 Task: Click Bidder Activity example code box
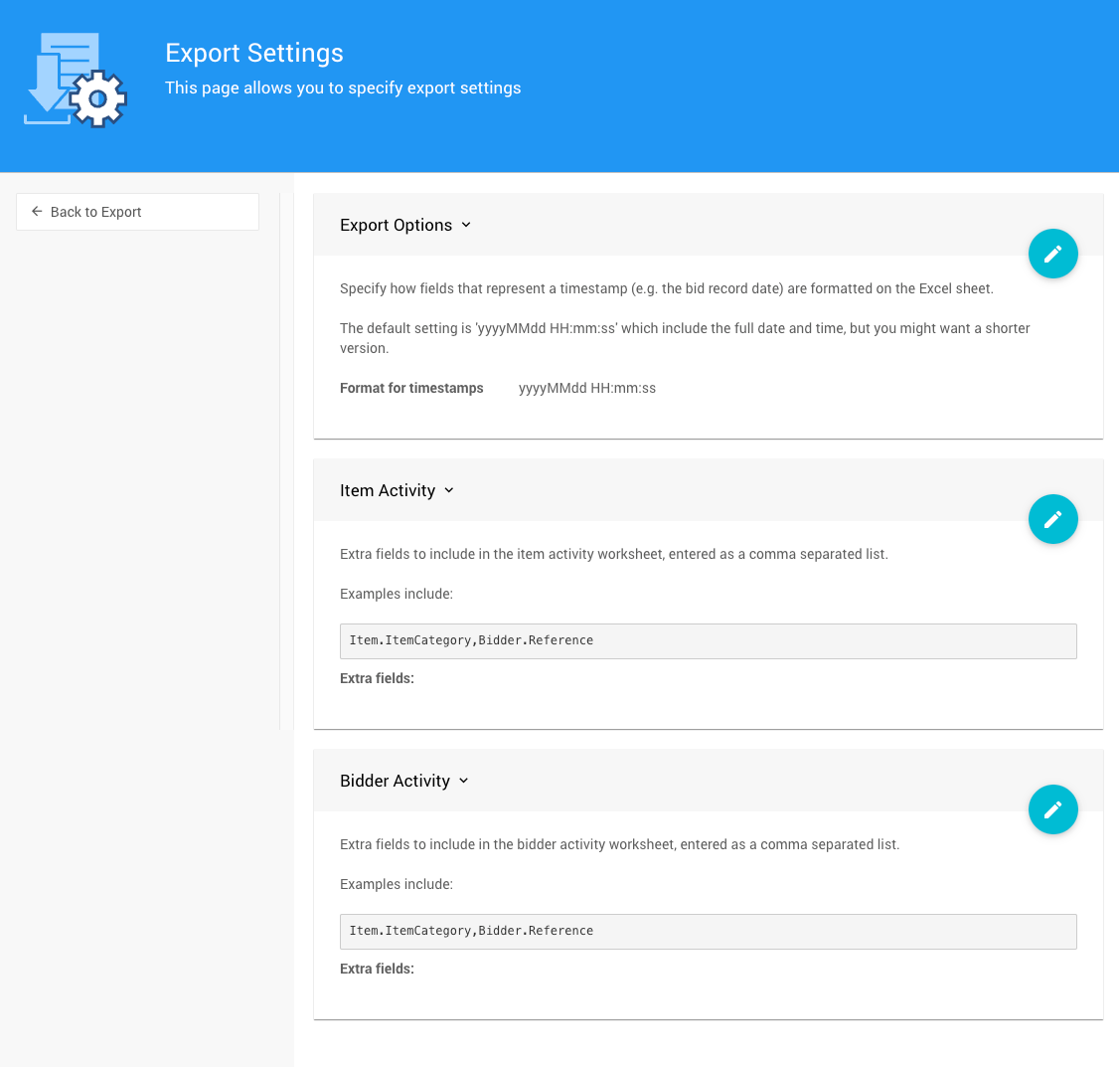(x=708, y=931)
